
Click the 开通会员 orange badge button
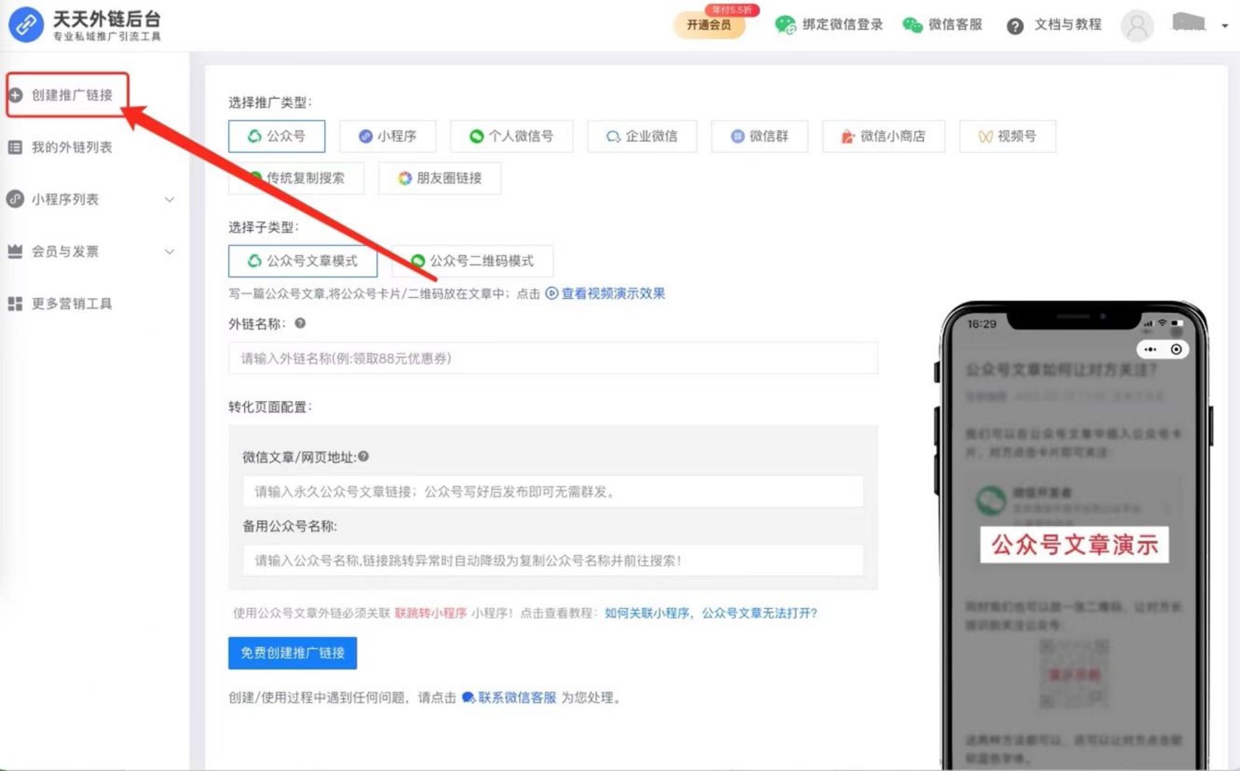[x=708, y=25]
